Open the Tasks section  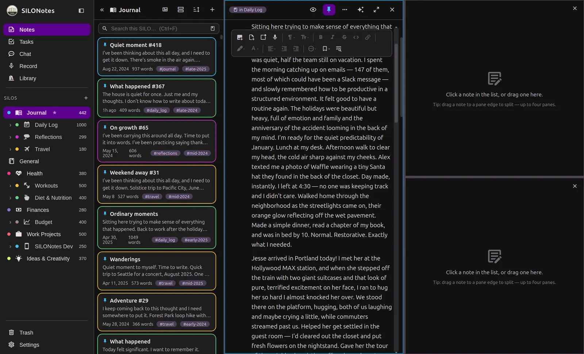point(47,42)
